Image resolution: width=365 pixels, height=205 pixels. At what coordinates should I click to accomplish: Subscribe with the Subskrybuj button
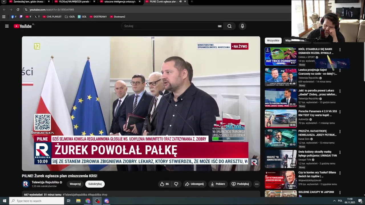[x=95, y=184]
